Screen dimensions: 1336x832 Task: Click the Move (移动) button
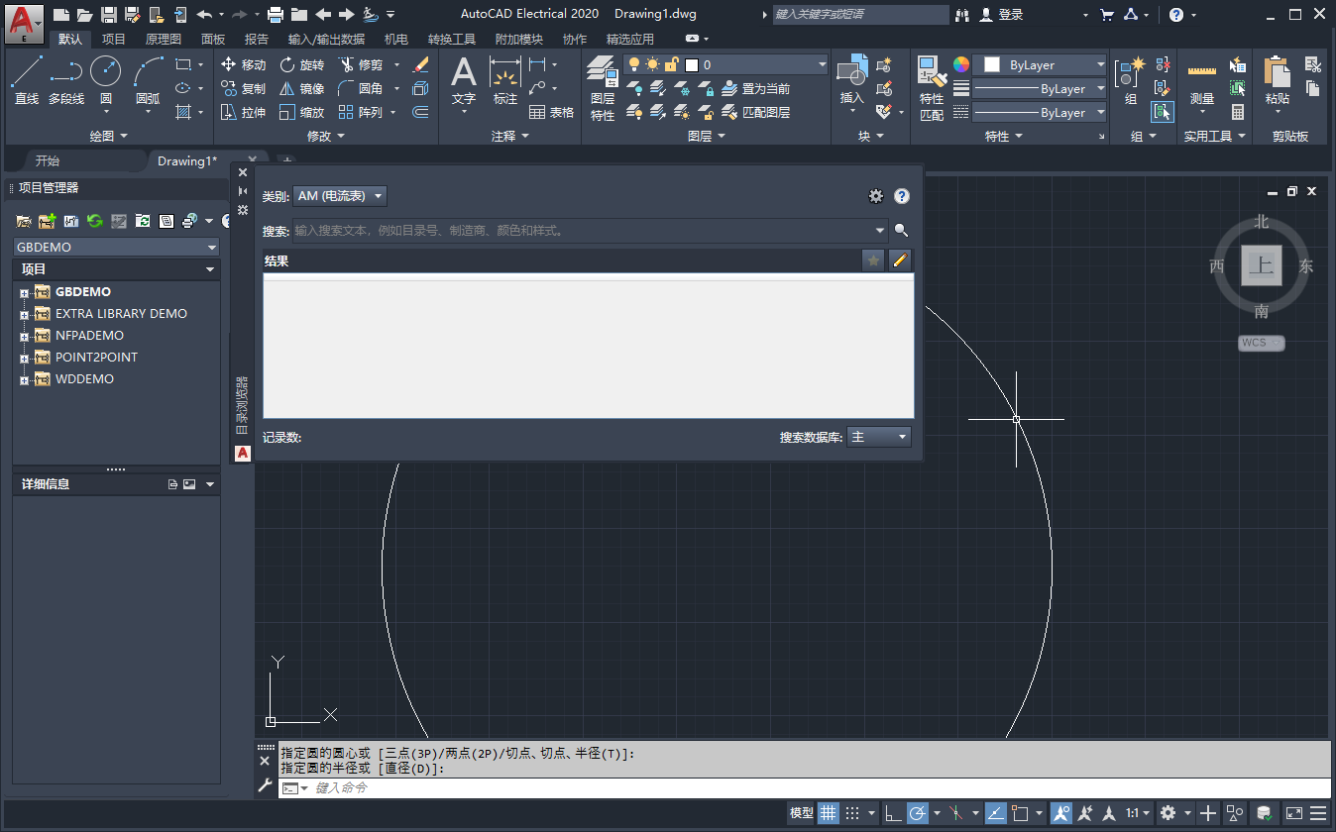pos(244,64)
